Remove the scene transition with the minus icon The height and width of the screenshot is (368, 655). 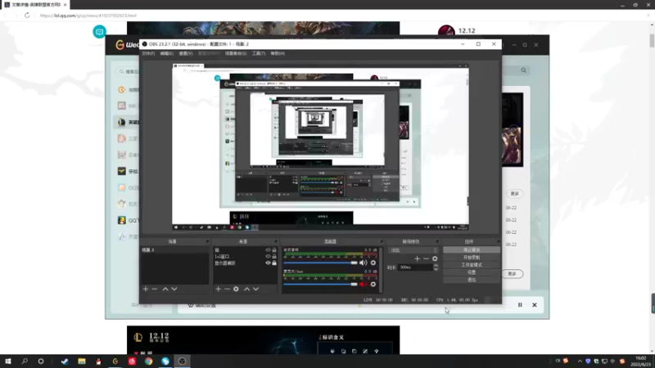tap(426, 258)
